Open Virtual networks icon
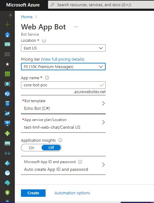This screenshot has width=154, height=203. tap(7, 153)
